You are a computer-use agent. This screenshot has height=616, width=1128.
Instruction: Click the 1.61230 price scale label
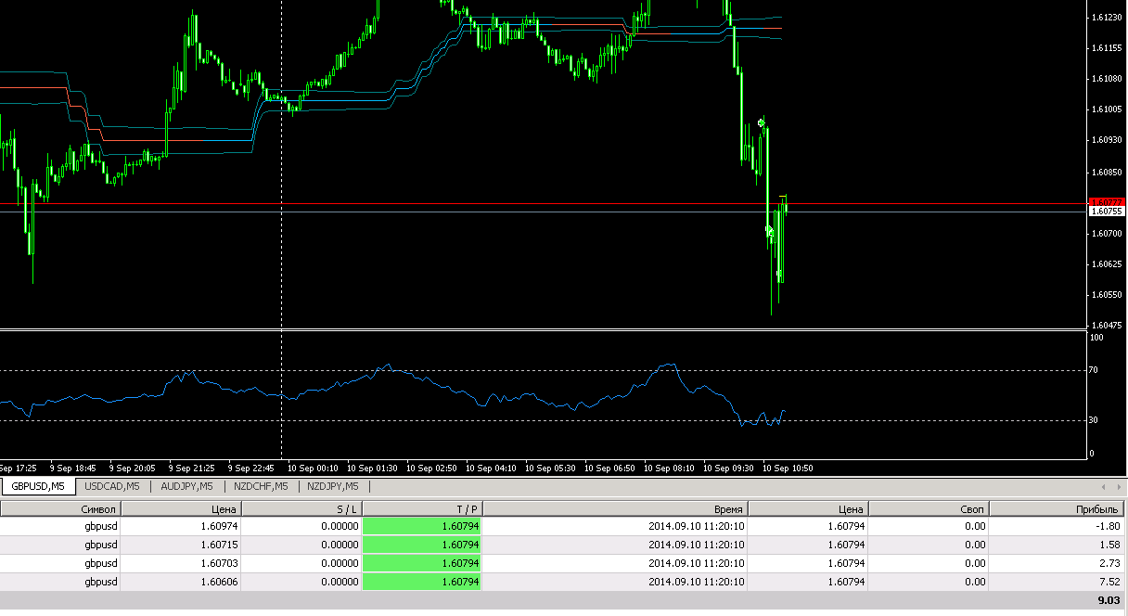tap(1108, 17)
